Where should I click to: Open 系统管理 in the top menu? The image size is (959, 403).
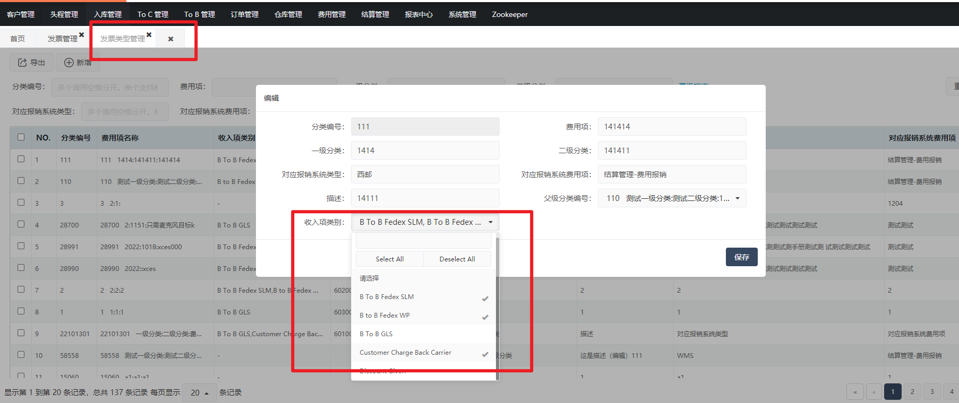pos(463,14)
